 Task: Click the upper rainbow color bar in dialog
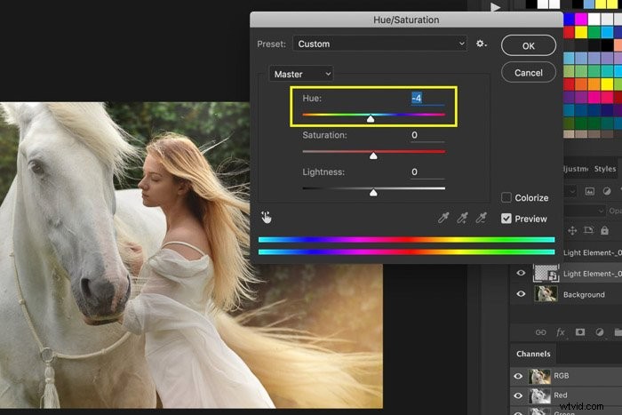coord(406,239)
